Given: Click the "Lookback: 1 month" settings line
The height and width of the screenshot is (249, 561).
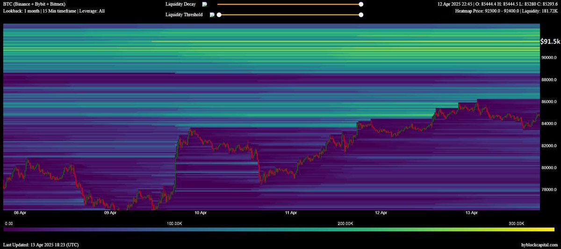Looking at the screenshot, I should point(54,10).
